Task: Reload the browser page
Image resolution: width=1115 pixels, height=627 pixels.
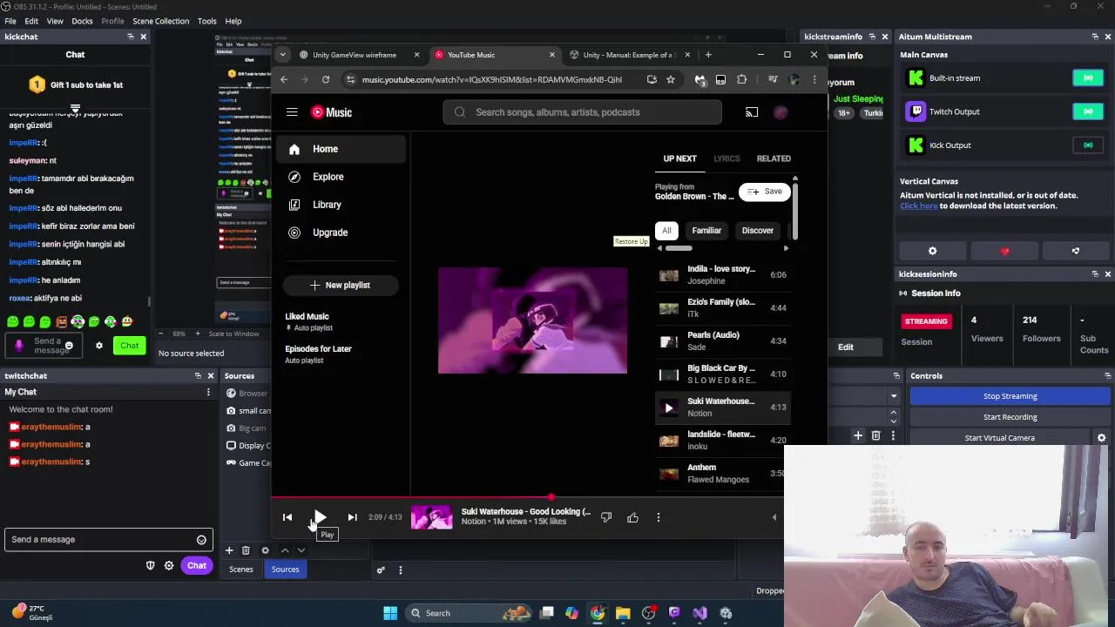Action: pos(326,79)
